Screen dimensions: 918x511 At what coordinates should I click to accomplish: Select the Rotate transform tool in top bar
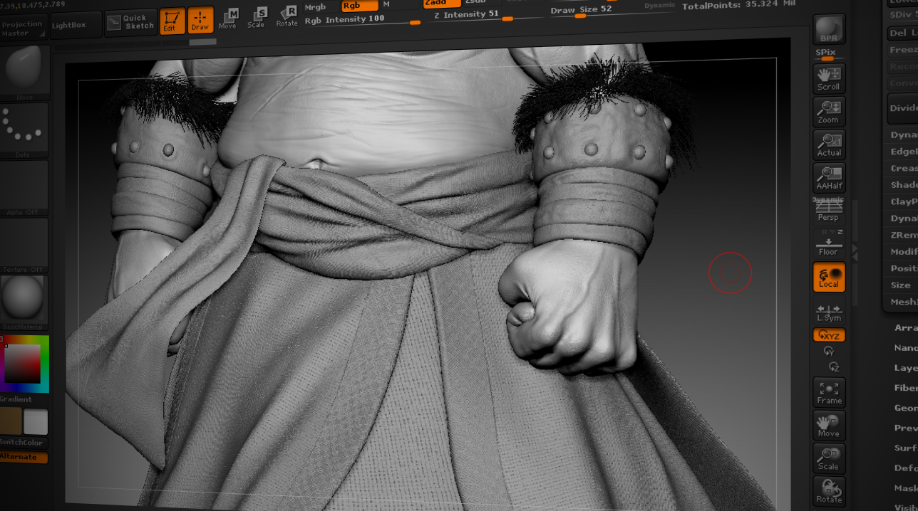click(287, 16)
